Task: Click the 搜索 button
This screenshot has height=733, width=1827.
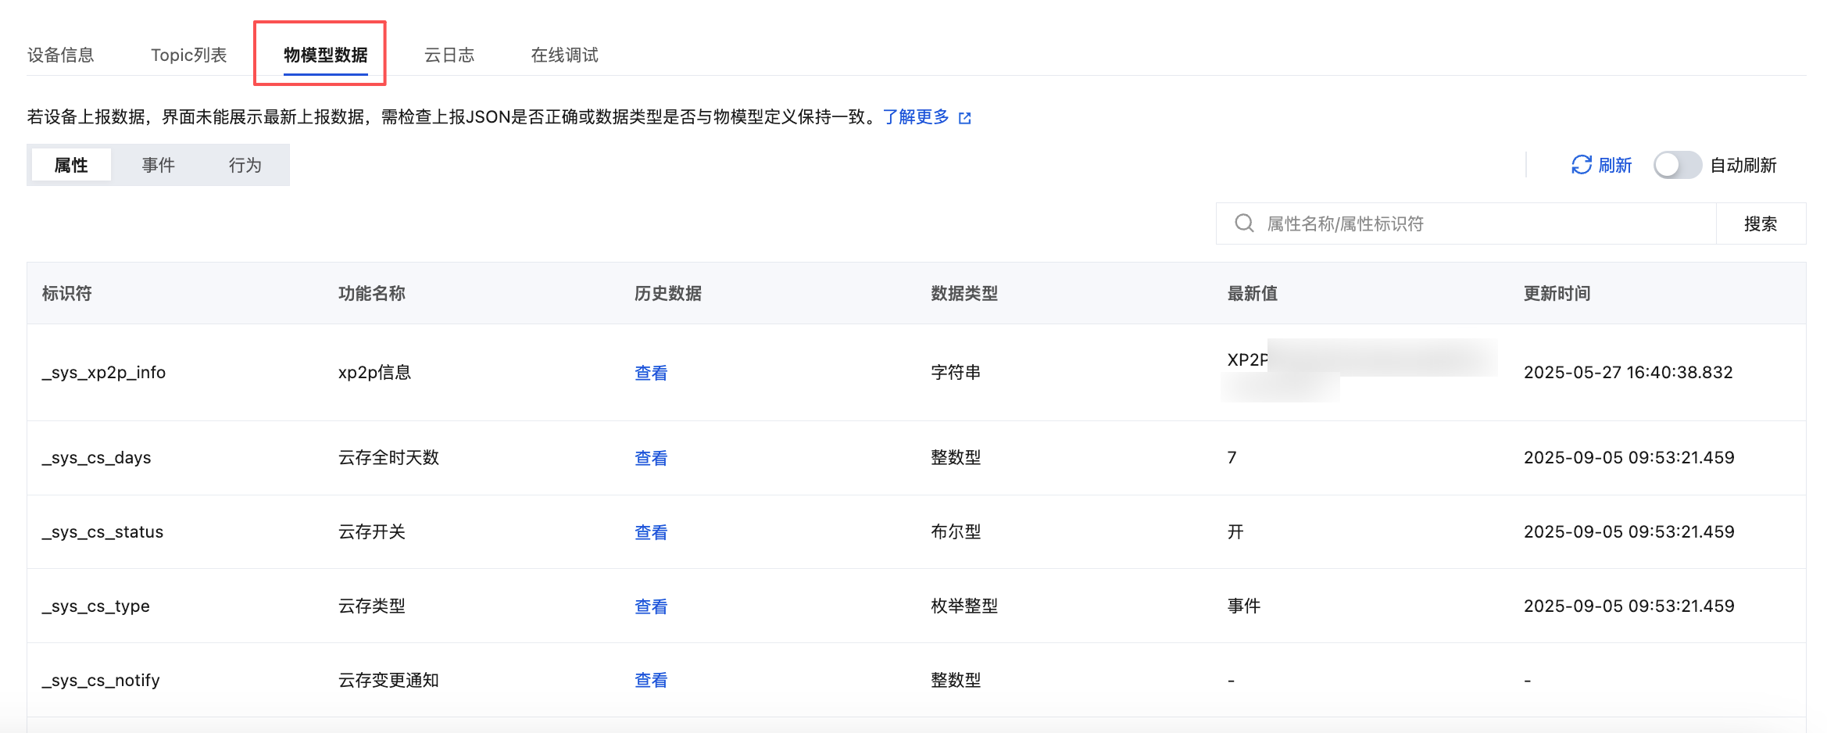Action: pyautogui.click(x=1760, y=224)
